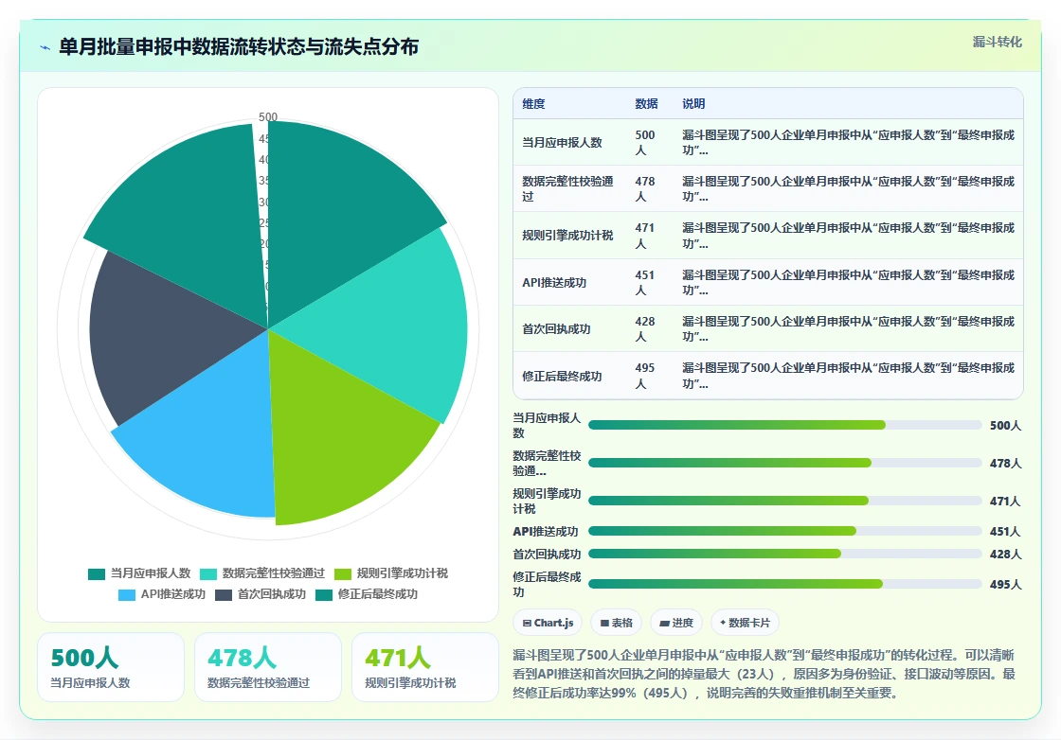1061x740 pixels.
Task: Select table row 修正后最终成功
Action: tap(768, 376)
